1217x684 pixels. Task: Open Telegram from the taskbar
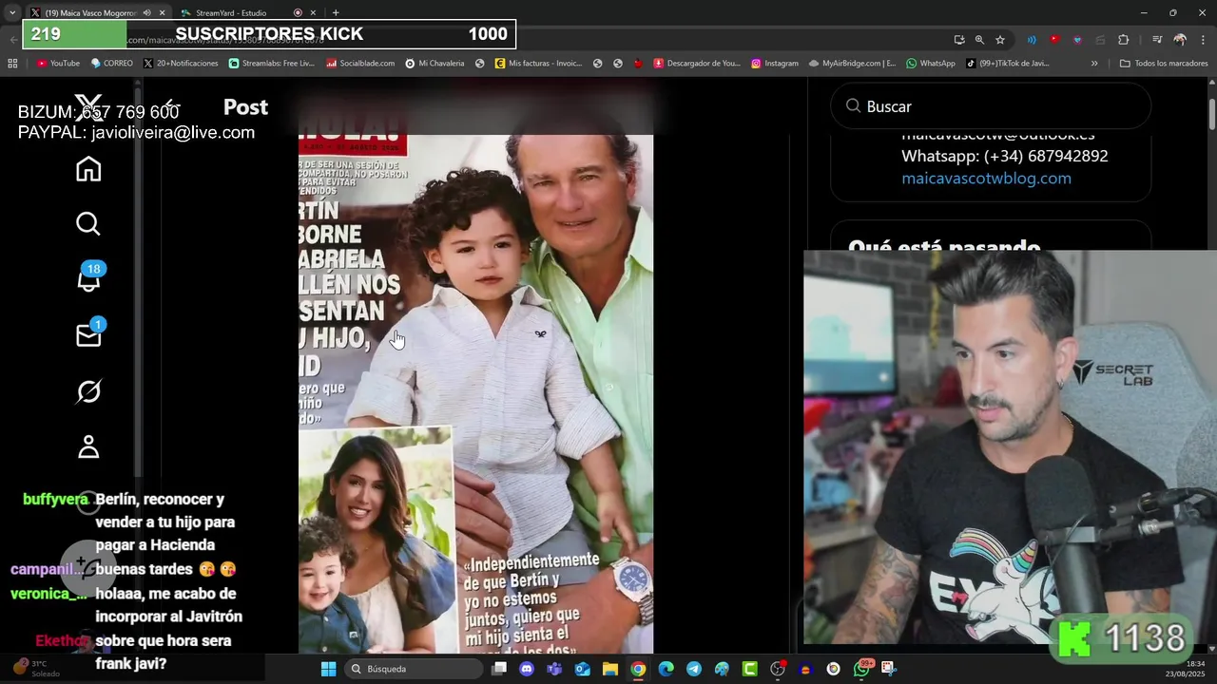(x=694, y=669)
